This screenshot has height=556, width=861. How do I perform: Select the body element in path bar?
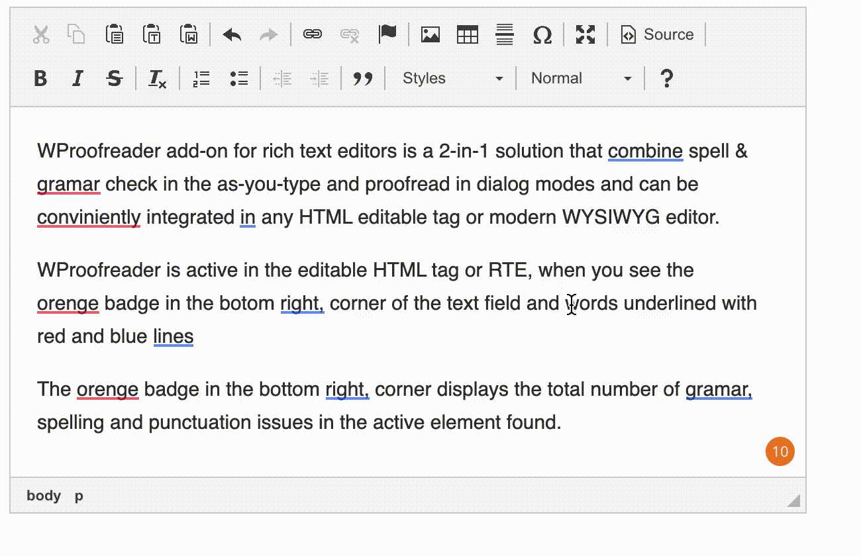[x=44, y=496]
